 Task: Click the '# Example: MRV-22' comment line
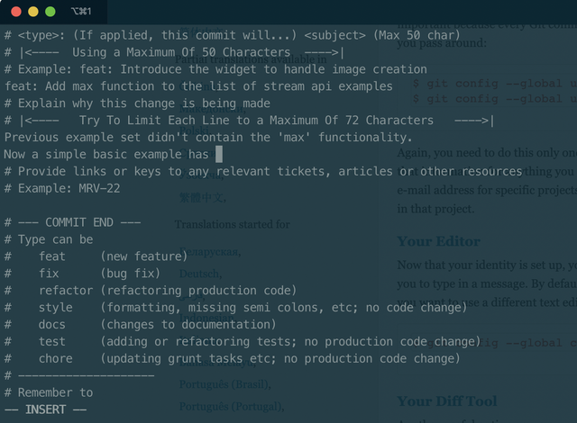point(61,188)
